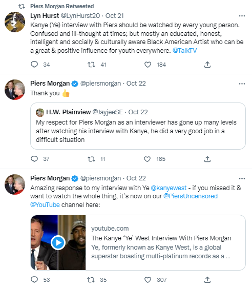Image resolution: width=252 pixels, height=288 pixels.
Task: Share the Thank you tweet
Action: click(x=207, y=159)
